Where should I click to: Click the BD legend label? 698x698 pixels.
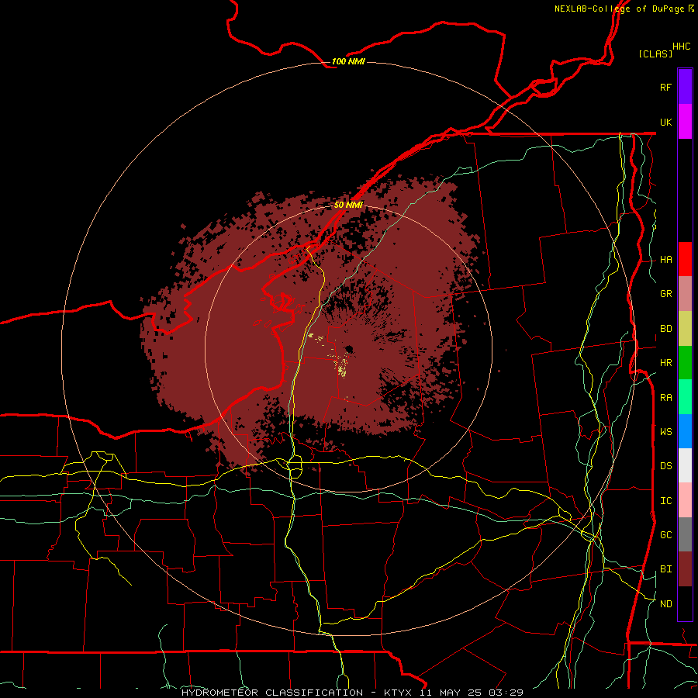[x=665, y=329]
